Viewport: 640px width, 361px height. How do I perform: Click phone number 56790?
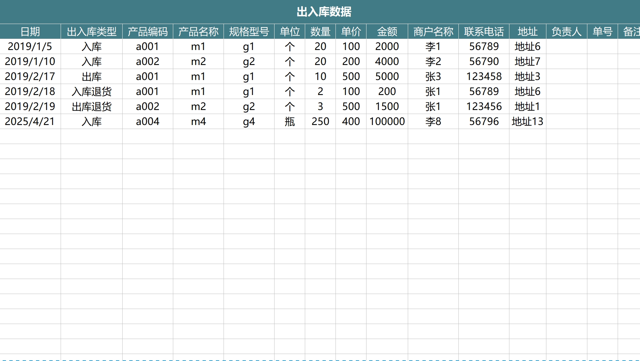click(x=484, y=61)
